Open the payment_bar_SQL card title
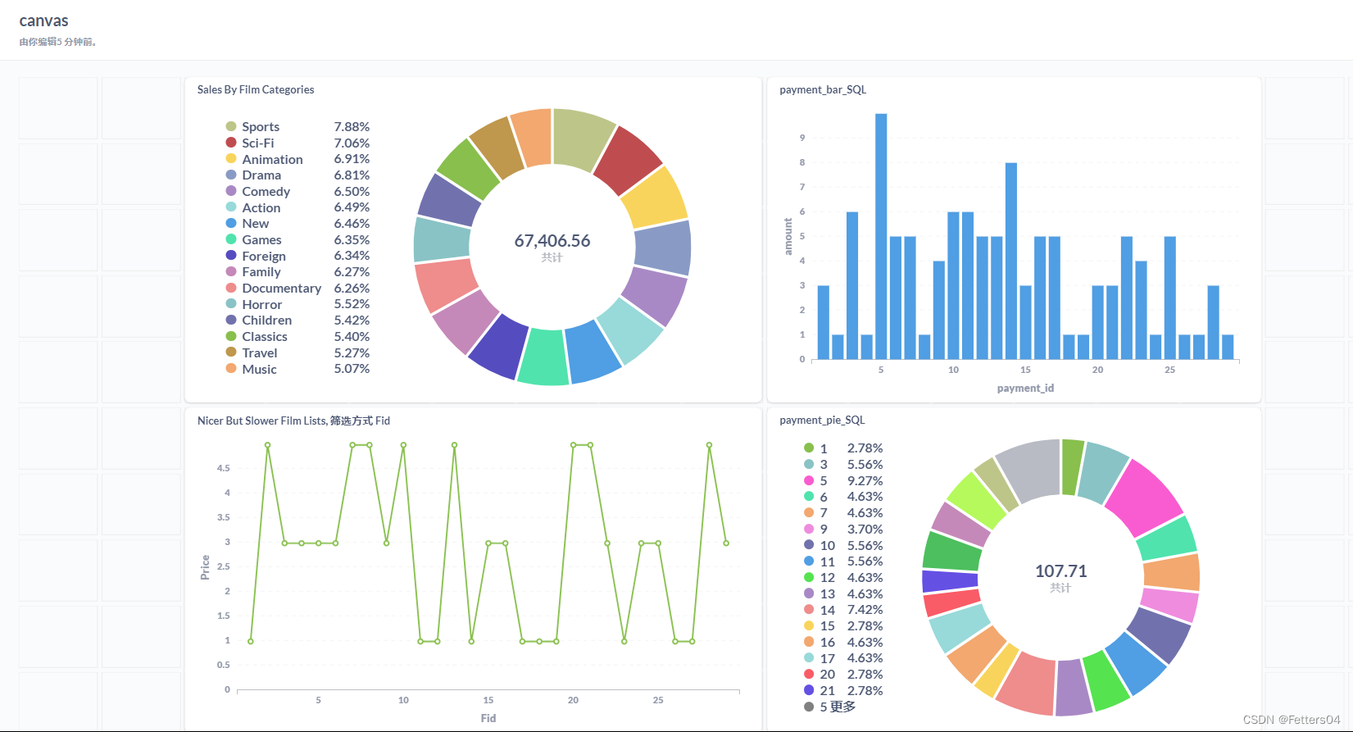1353x732 pixels. (x=823, y=89)
